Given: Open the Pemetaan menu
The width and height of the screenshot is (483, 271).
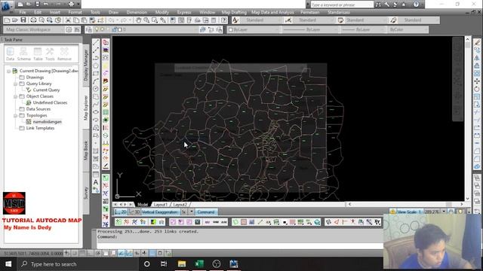Looking at the screenshot, I should click(x=310, y=12).
